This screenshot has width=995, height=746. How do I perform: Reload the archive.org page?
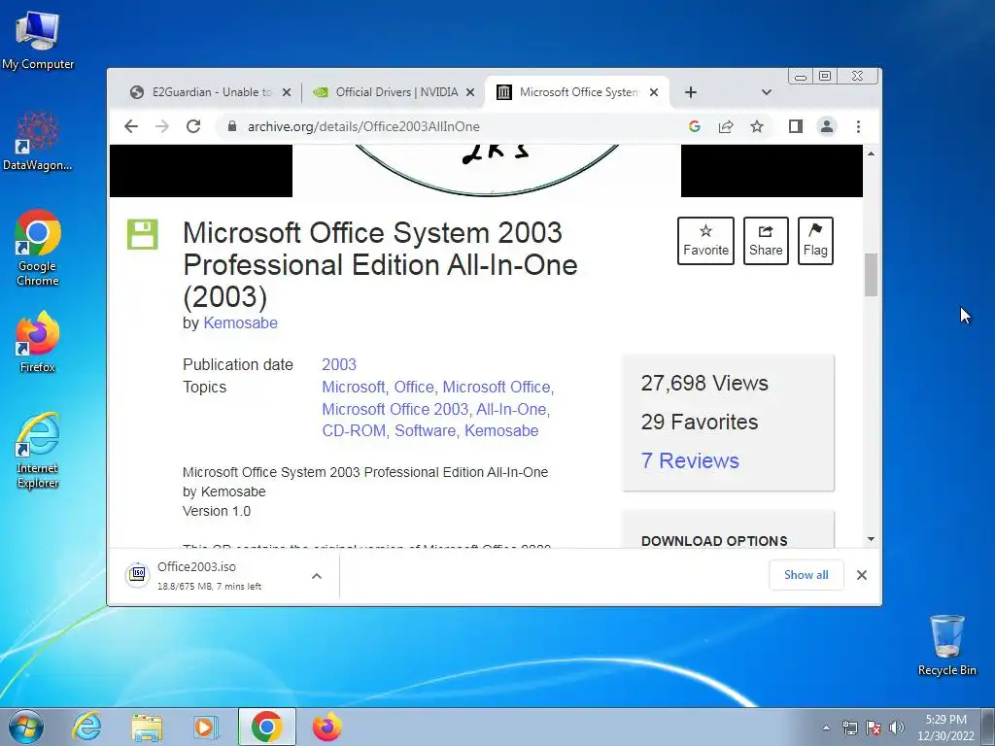[x=193, y=126]
